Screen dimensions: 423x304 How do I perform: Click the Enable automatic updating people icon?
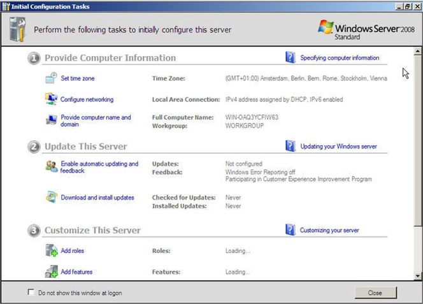click(51, 166)
